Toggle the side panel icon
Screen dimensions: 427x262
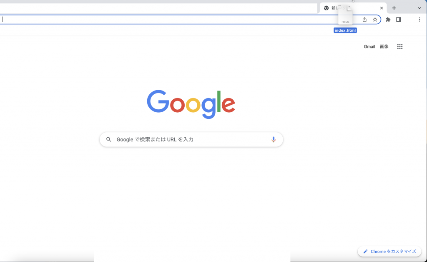click(x=398, y=20)
